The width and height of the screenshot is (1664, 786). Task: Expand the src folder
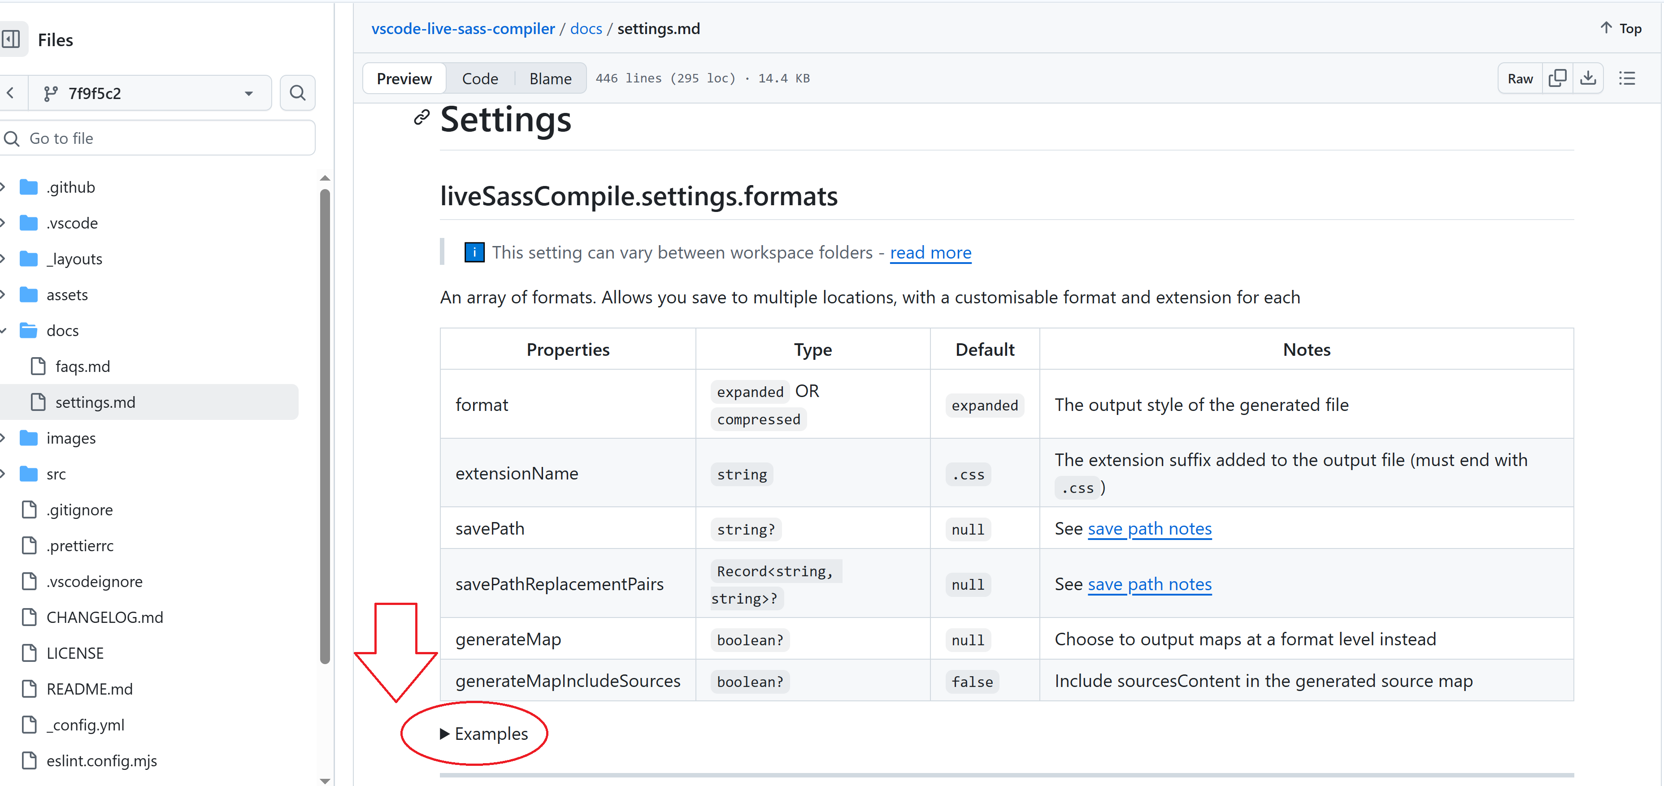(x=4, y=474)
